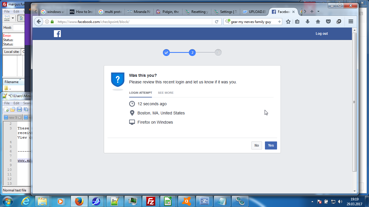Switch to Pidgin tab
Image resolution: width=369 pixels, height=207 pixels.
[168, 12]
